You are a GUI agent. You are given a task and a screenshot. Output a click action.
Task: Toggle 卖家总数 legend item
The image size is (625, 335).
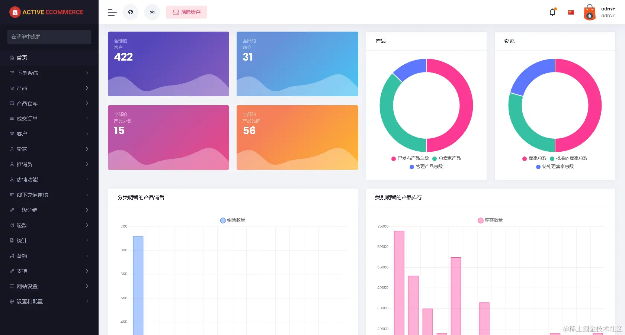534,158
